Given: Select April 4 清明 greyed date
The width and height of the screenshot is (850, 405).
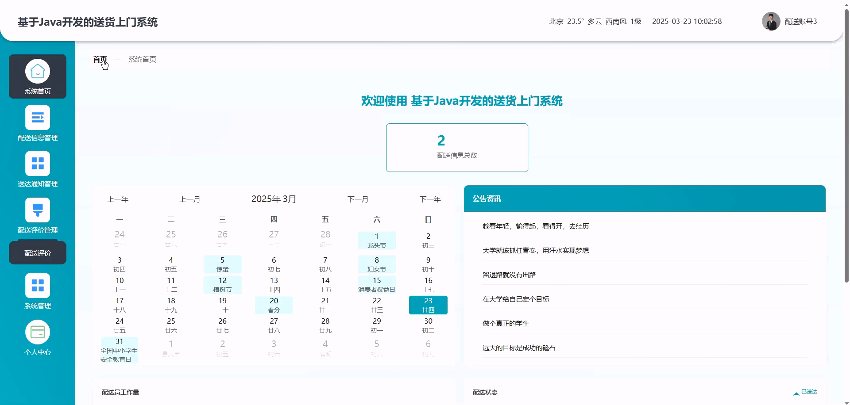Looking at the screenshot, I should click(325, 348).
